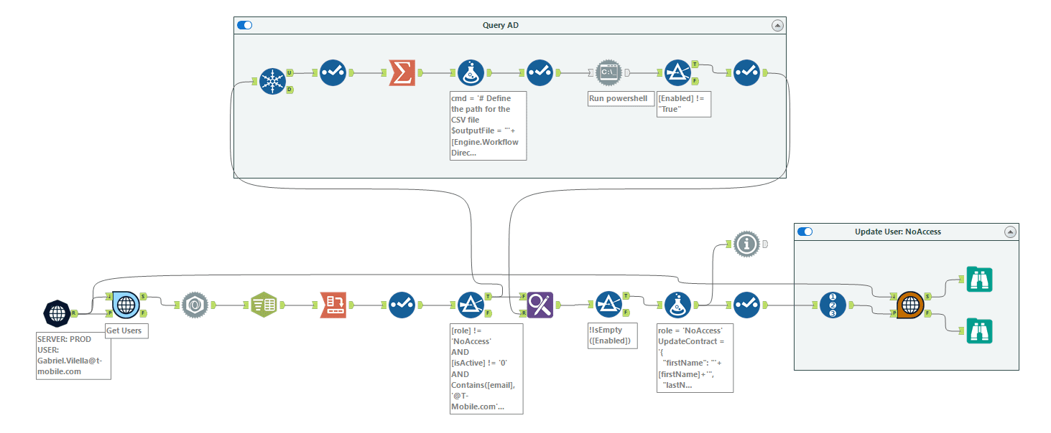Select the Cross Tab tool icon
1051x433 pixels.
click(x=333, y=304)
